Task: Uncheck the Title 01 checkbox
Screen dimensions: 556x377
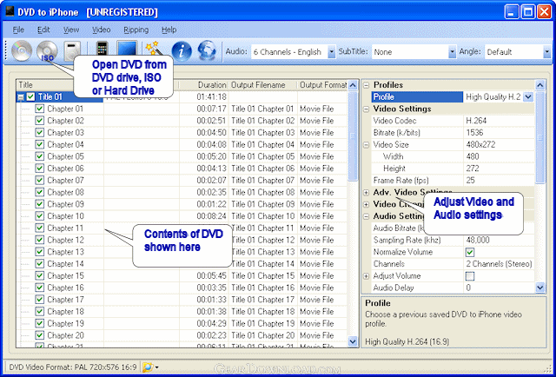Action: point(30,96)
